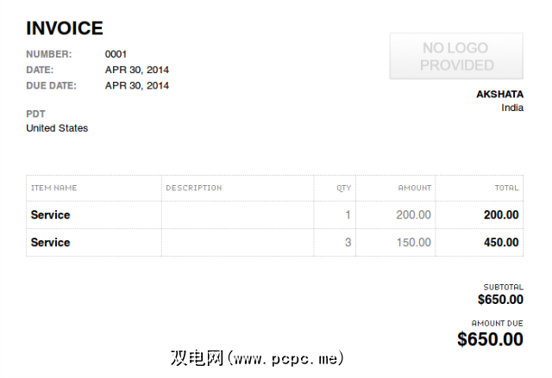Click the INVOICE heading
The width and height of the screenshot is (552, 378).
(x=65, y=28)
